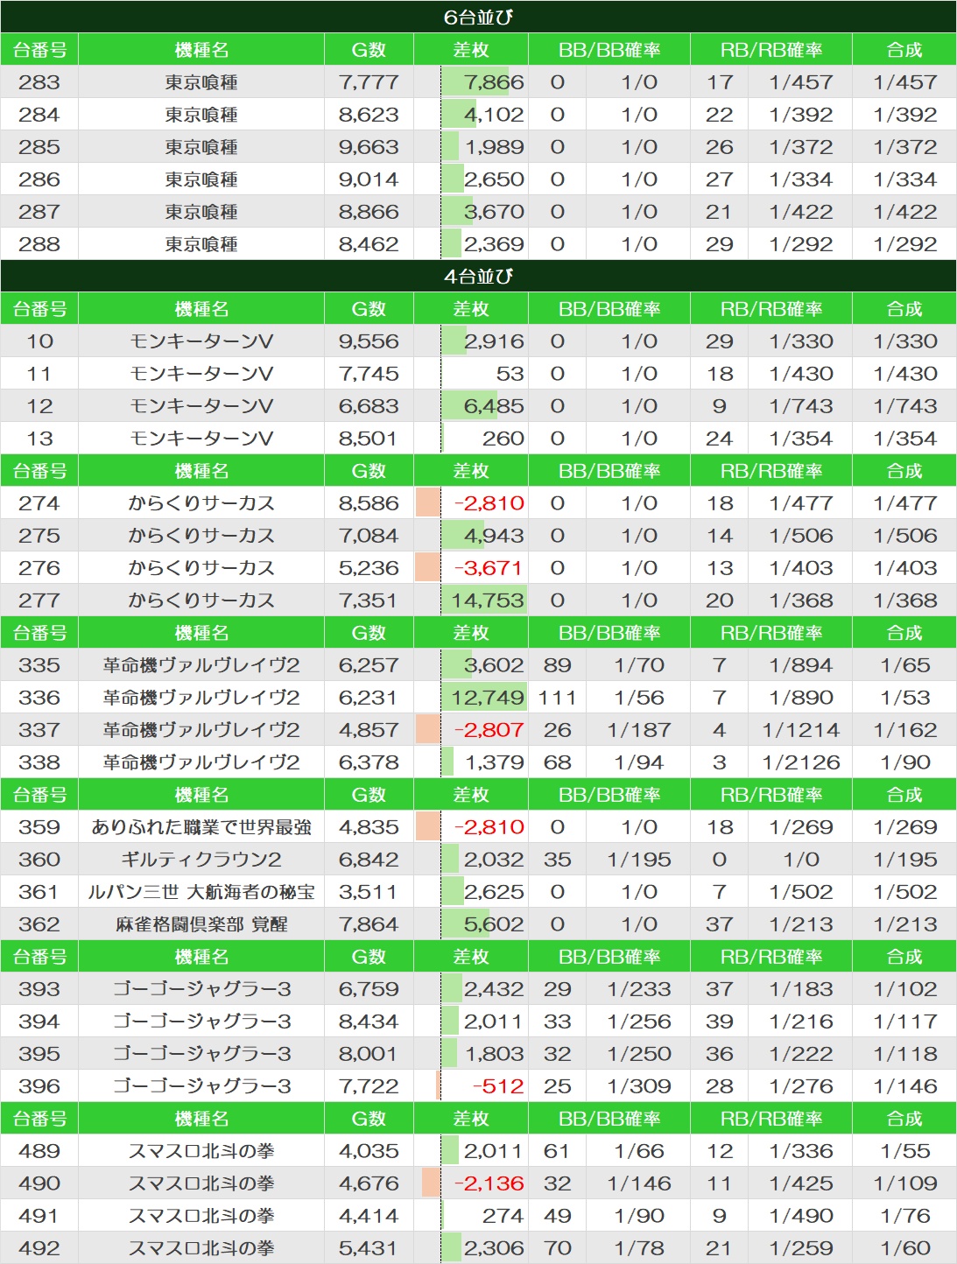Click machine number 393 ゴーゴージャグラー3

click(x=39, y=989)
